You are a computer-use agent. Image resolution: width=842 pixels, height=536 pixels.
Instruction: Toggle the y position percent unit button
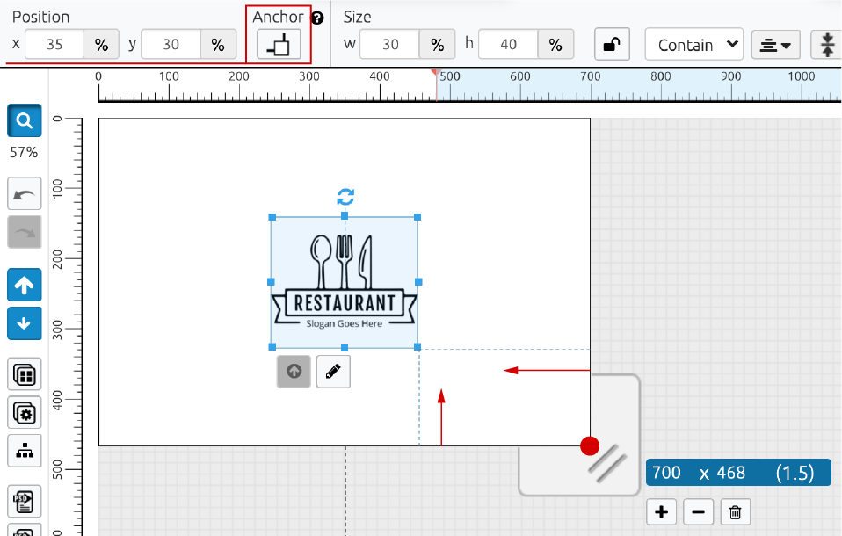coord(218,44)
